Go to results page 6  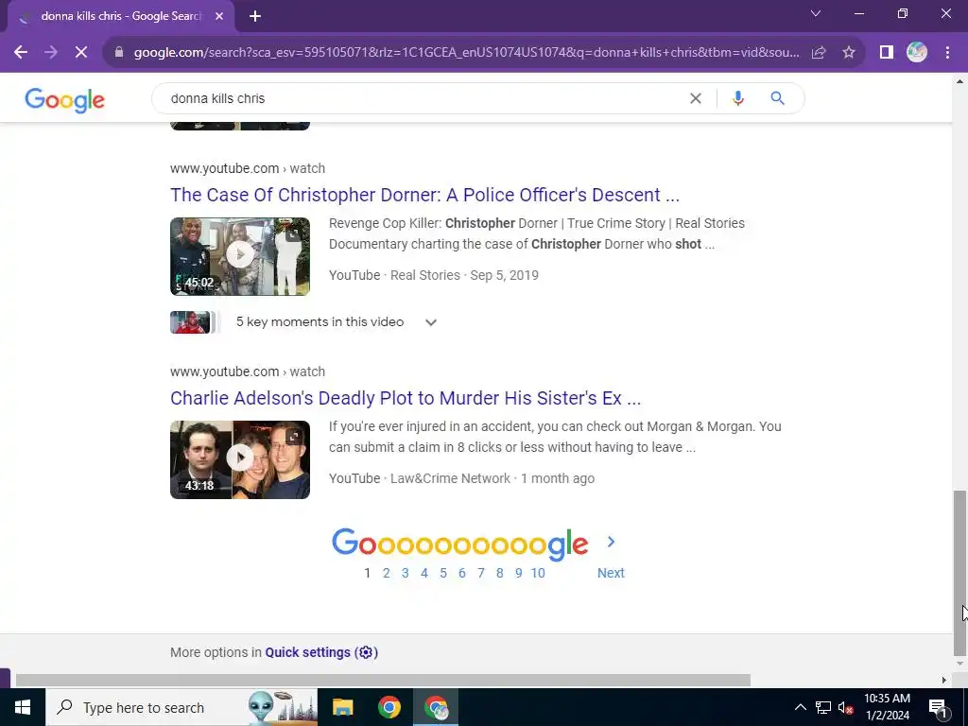point(461,573)
